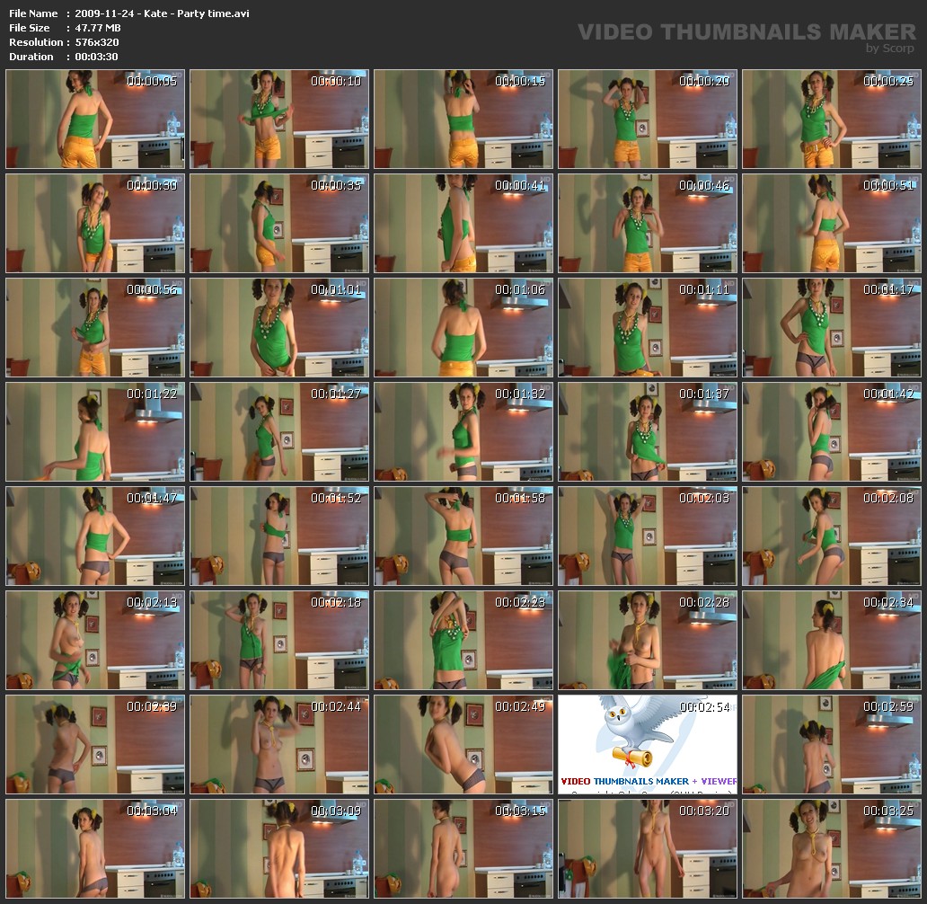This screenshot has height=904, width=927.
Task: Click the Duration value 00:03:30
Action: pos(96,57)
